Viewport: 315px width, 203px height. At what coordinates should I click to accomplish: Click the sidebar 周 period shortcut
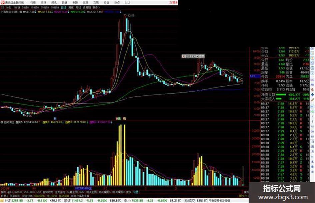point(312,147)
